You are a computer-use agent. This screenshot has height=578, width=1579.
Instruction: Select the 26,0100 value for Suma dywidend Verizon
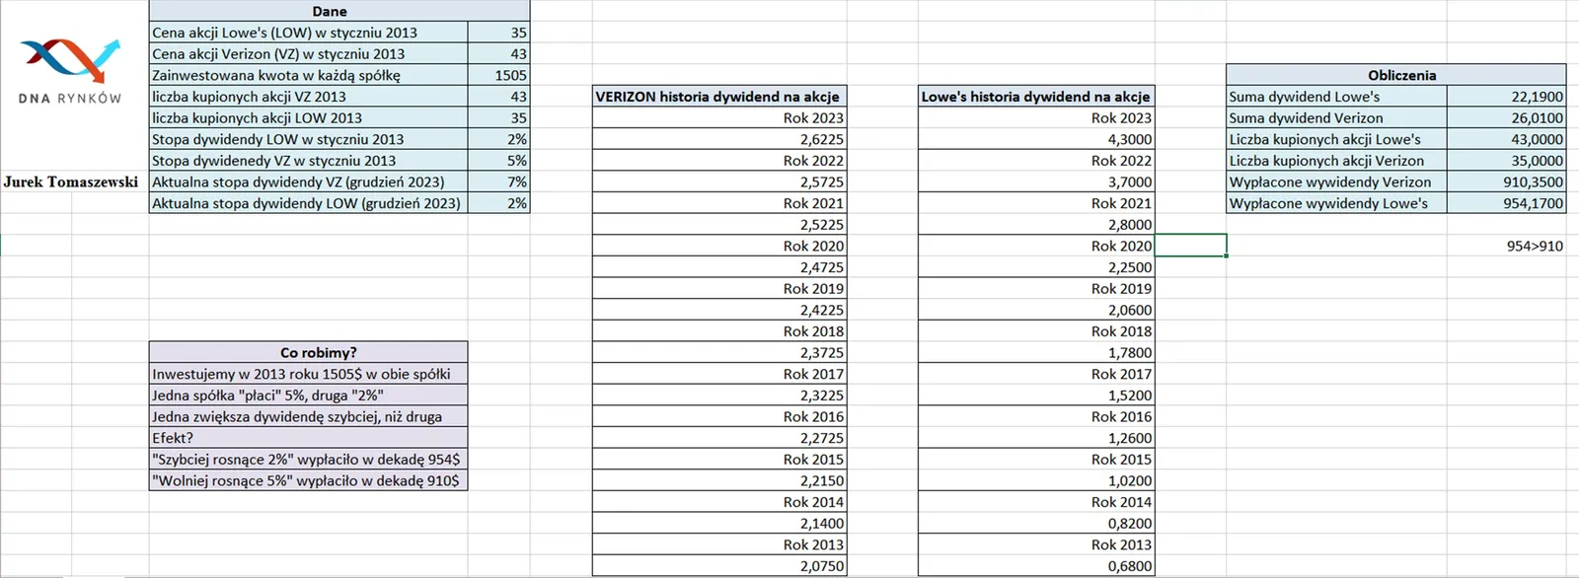[1507, 118]
